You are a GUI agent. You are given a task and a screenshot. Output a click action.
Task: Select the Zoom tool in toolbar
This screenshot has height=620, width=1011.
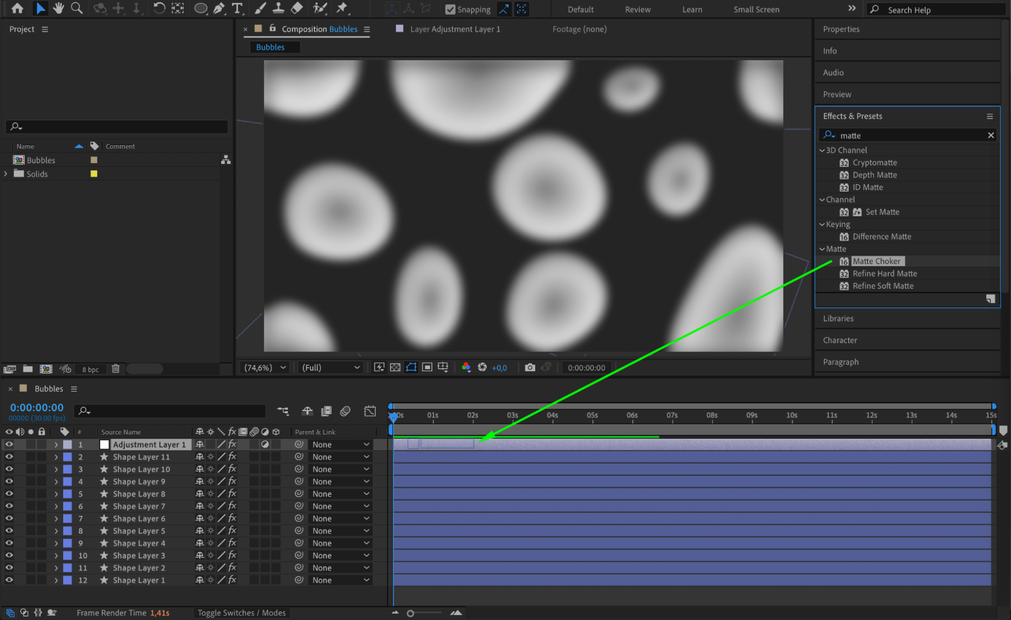[x=76, y=8]
